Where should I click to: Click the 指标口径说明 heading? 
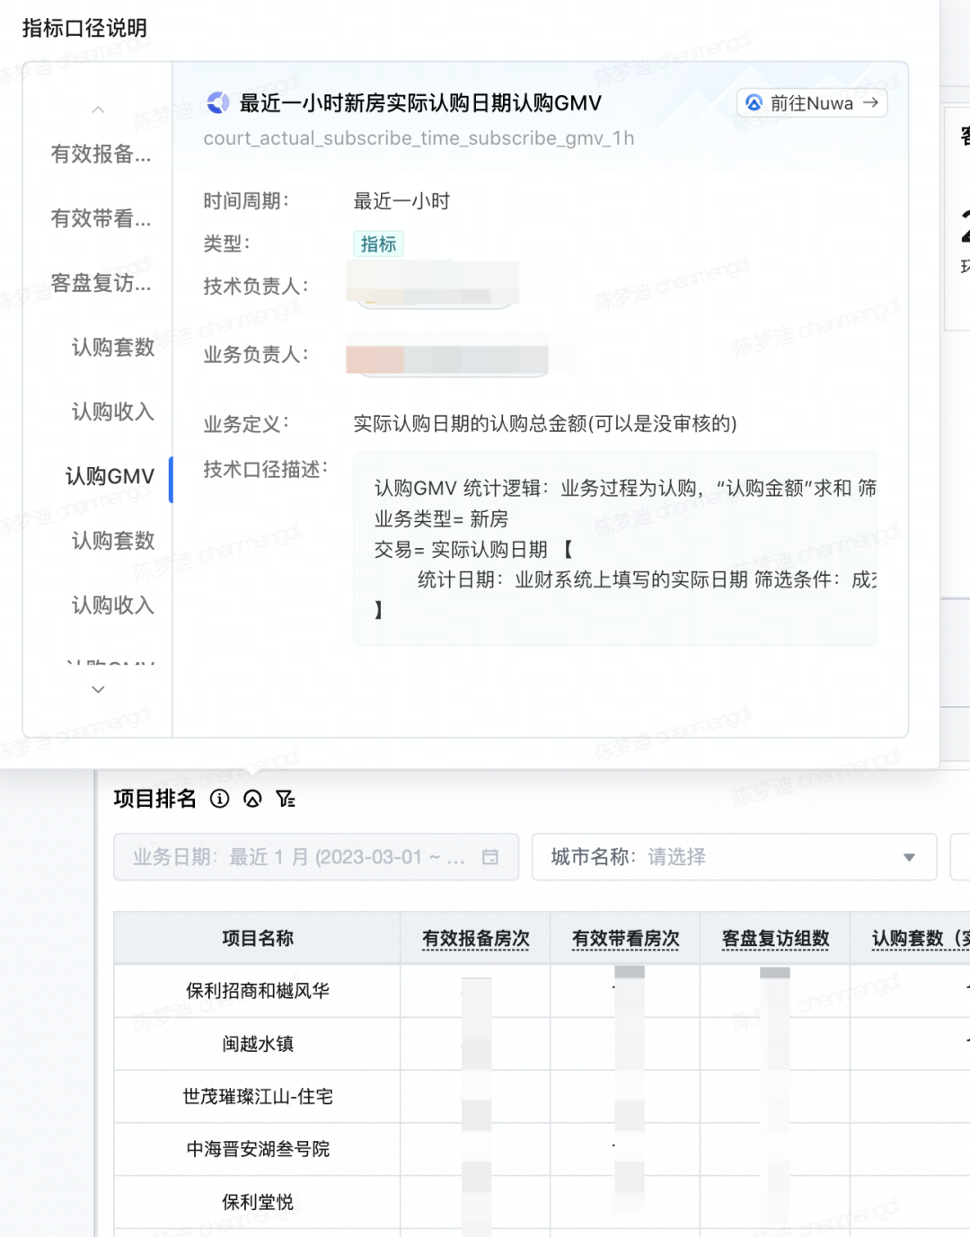[x=84, y=28]
